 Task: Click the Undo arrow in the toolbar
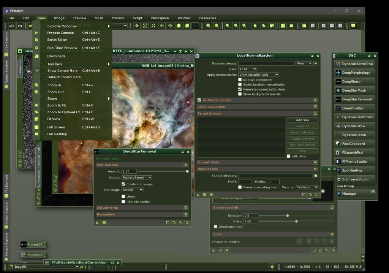click(11, 26)
